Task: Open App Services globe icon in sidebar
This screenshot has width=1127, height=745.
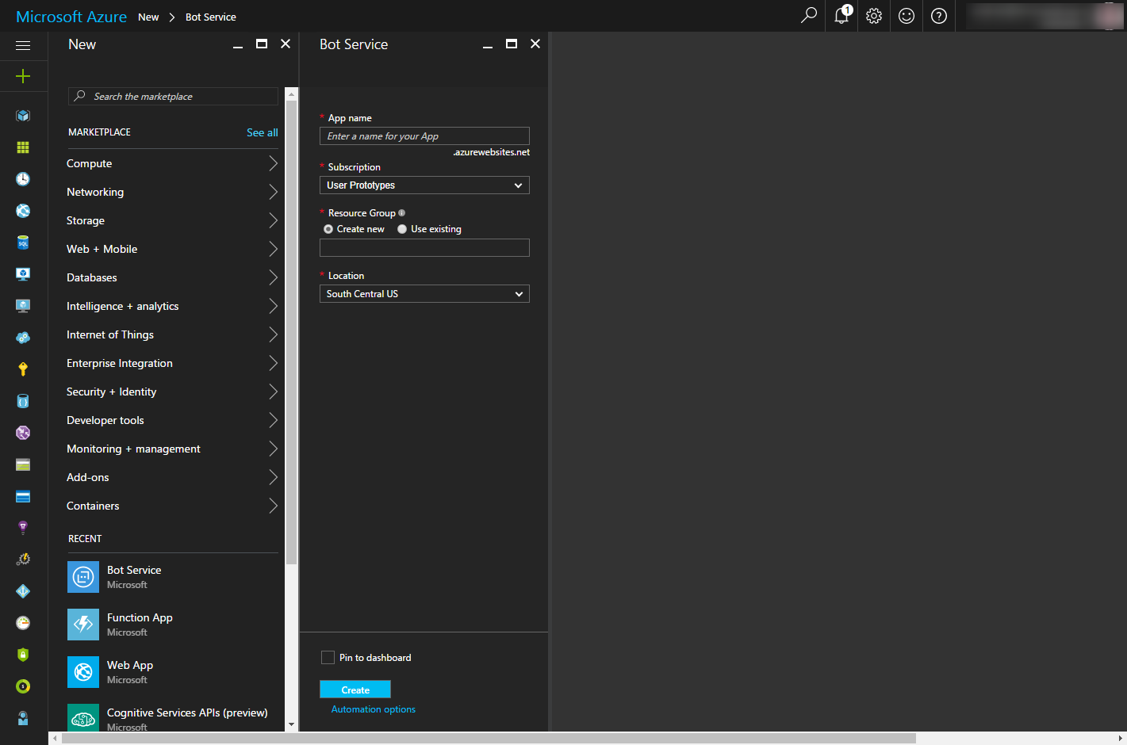Action: tap(23, 211)
